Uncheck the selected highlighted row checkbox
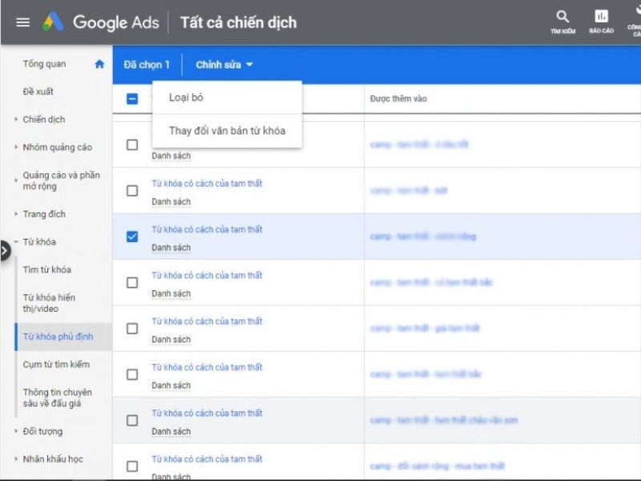 point(132,236)
